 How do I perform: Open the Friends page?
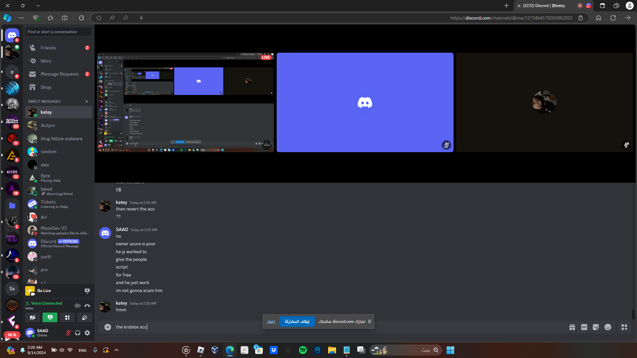(x=59, y=48)
